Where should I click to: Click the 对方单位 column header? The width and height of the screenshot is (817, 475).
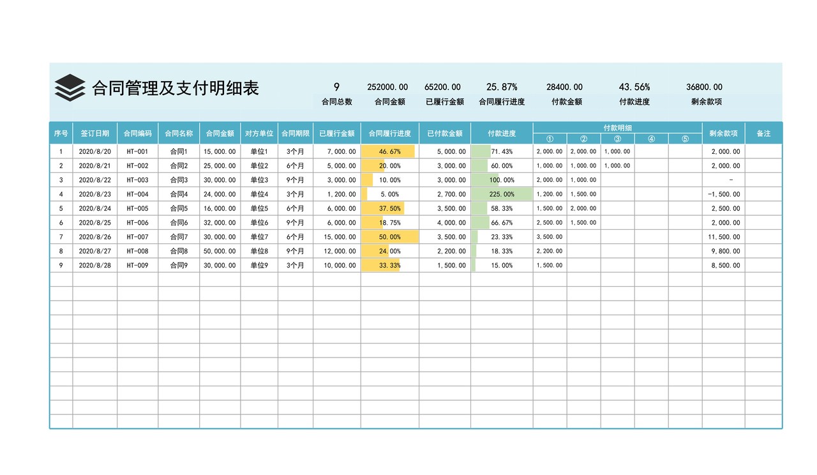[259, 133]
